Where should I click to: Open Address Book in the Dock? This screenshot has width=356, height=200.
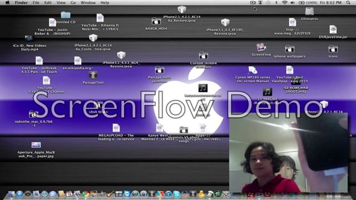tap(61, 194)
